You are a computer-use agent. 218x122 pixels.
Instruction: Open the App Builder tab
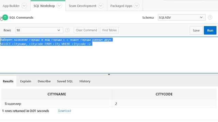[11, 6]
